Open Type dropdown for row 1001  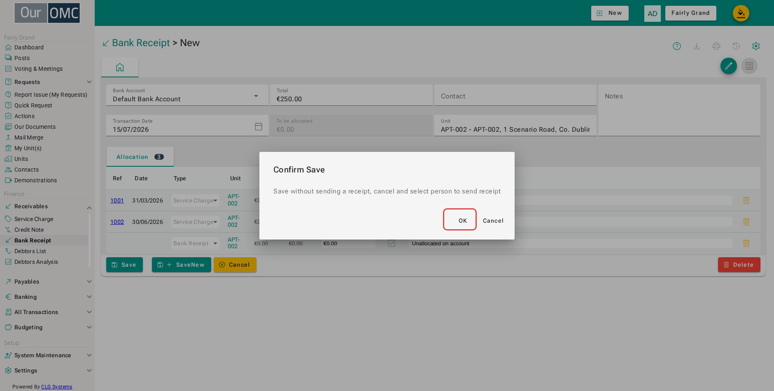195,200
